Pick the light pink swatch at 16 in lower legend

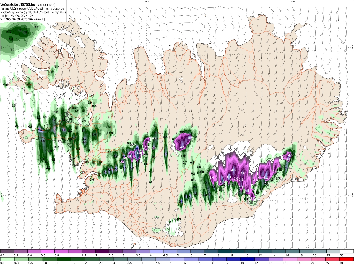tap(290, 259)
